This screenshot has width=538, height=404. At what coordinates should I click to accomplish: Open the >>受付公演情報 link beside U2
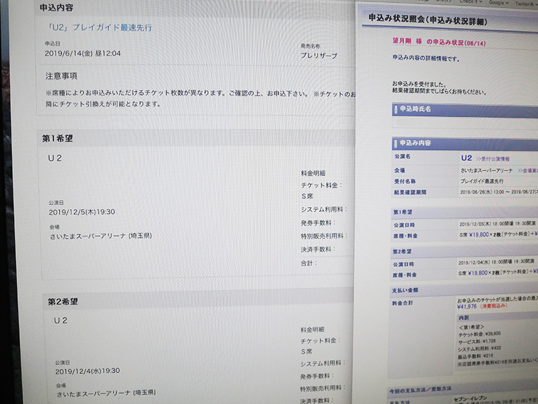pos(493,159)
